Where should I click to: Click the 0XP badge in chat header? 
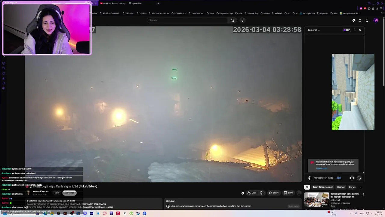(347, 30)
